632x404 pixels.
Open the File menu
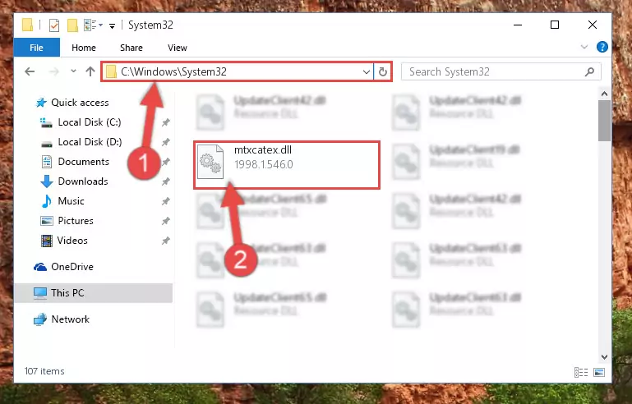(36, 48)
